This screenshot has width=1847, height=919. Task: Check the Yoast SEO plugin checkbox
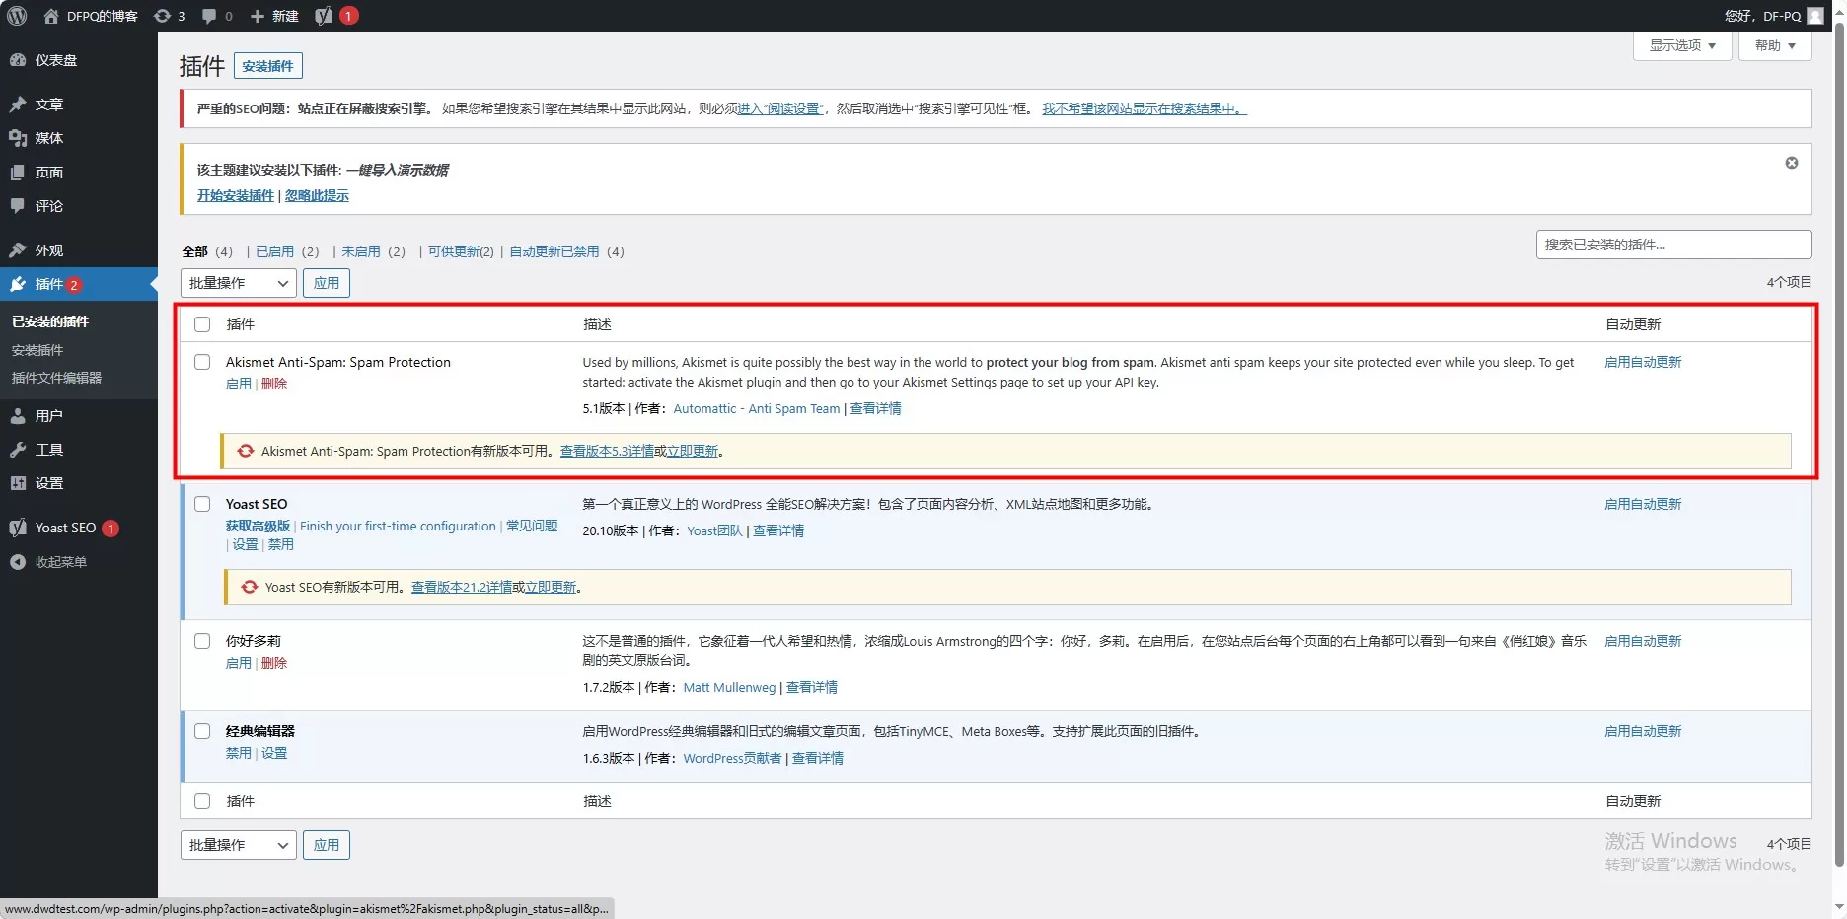point(202,504)
